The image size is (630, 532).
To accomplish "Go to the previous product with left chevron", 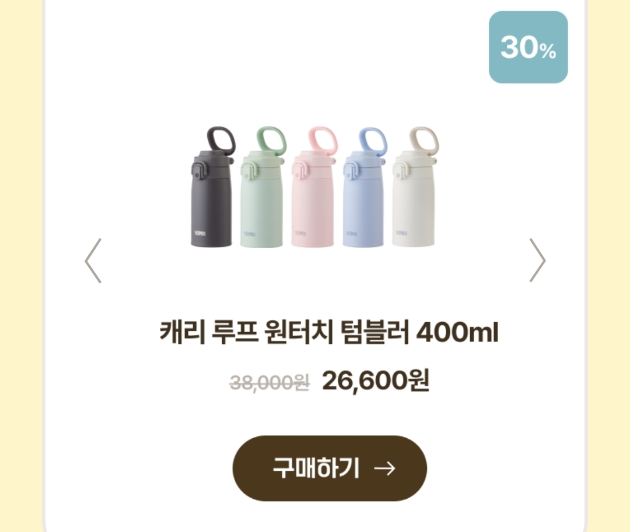I will click(93, 261).
